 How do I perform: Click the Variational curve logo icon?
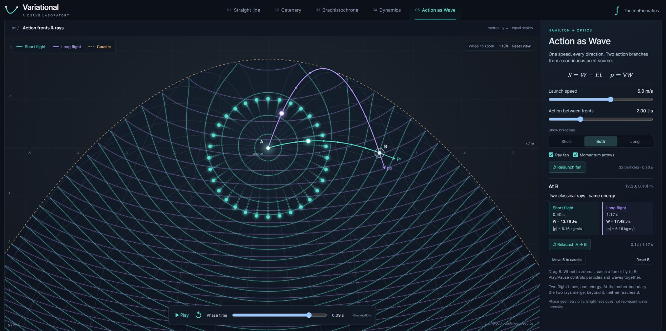pyautogui.click(x=11, y=10)
